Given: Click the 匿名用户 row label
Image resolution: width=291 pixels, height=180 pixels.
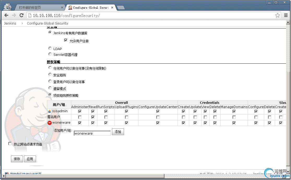Looking at the screenshot, I should click(54, 117).
